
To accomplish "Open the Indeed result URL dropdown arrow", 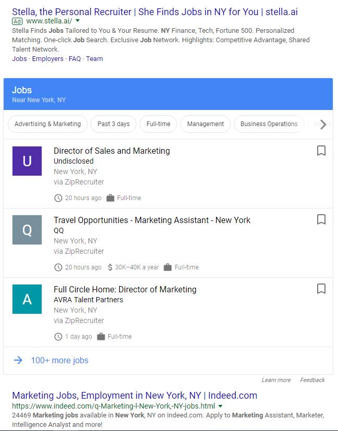I will (x=220, y=406).
